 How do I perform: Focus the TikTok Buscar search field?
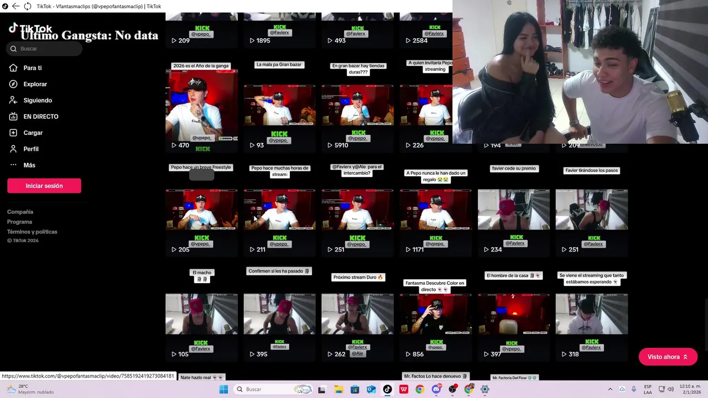pos(45,49)
